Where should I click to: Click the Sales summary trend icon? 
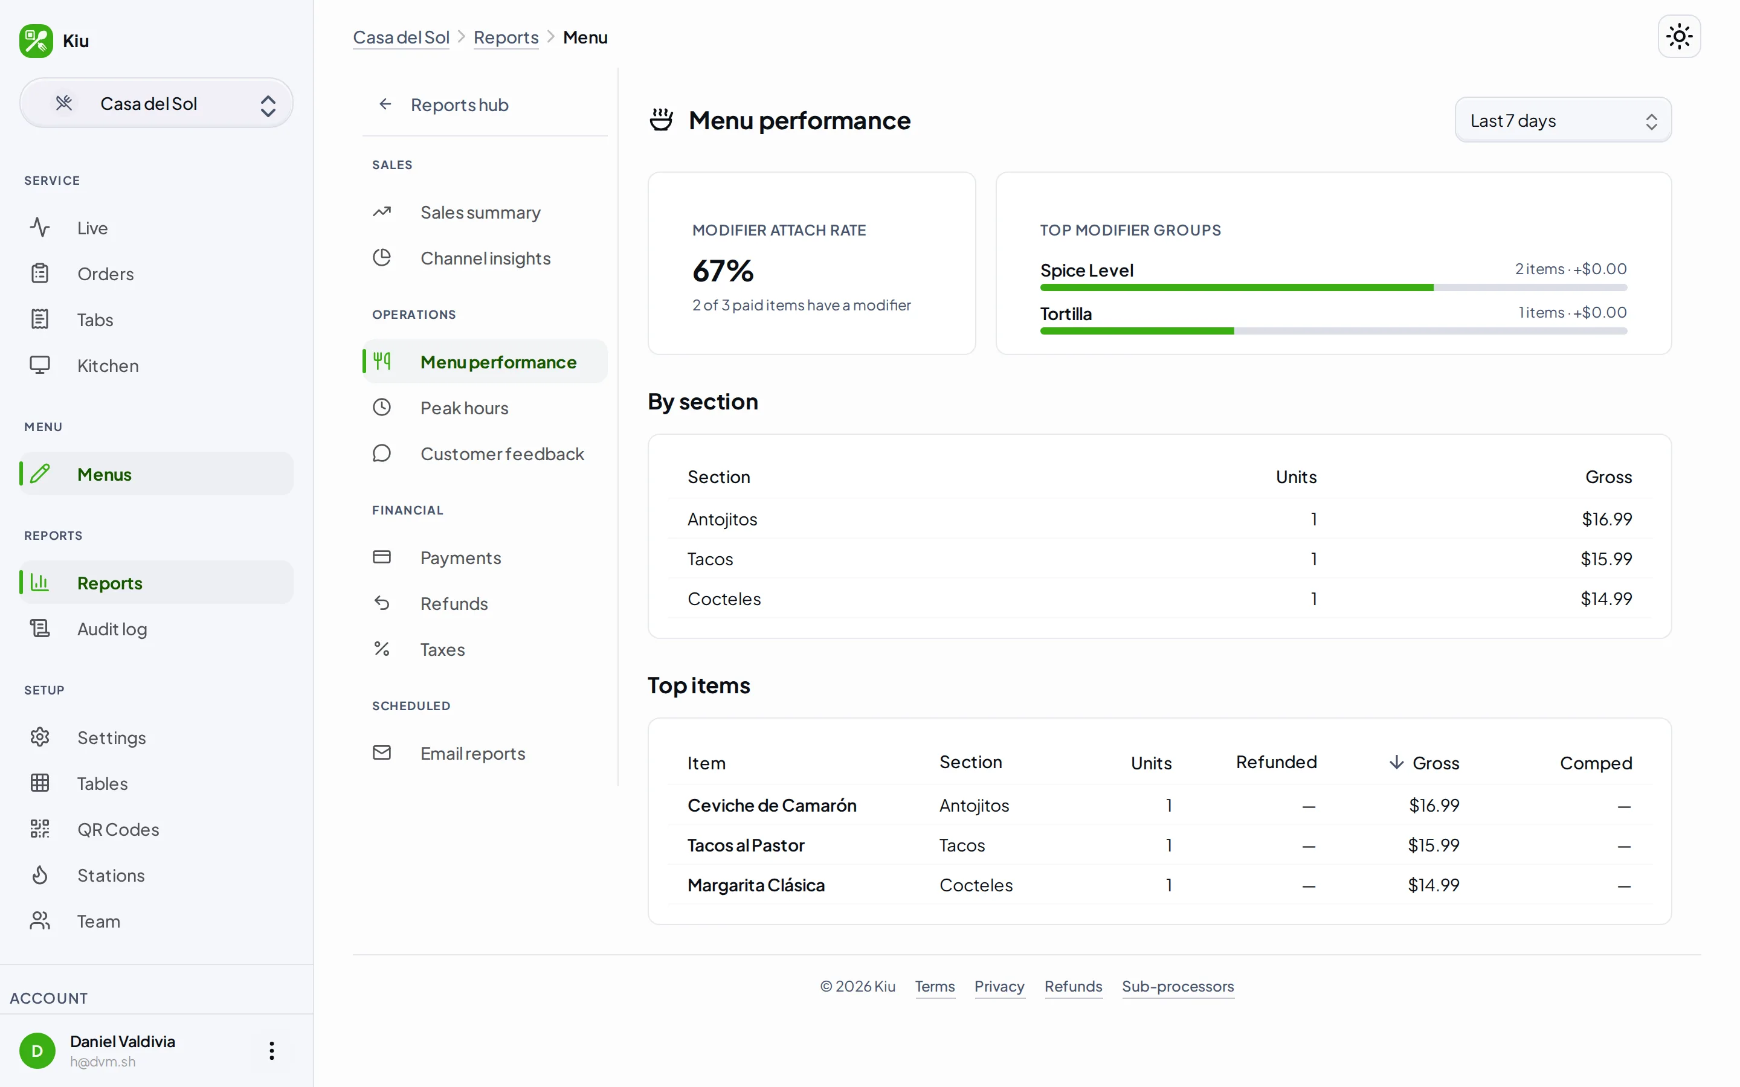[x=382, y=212]
